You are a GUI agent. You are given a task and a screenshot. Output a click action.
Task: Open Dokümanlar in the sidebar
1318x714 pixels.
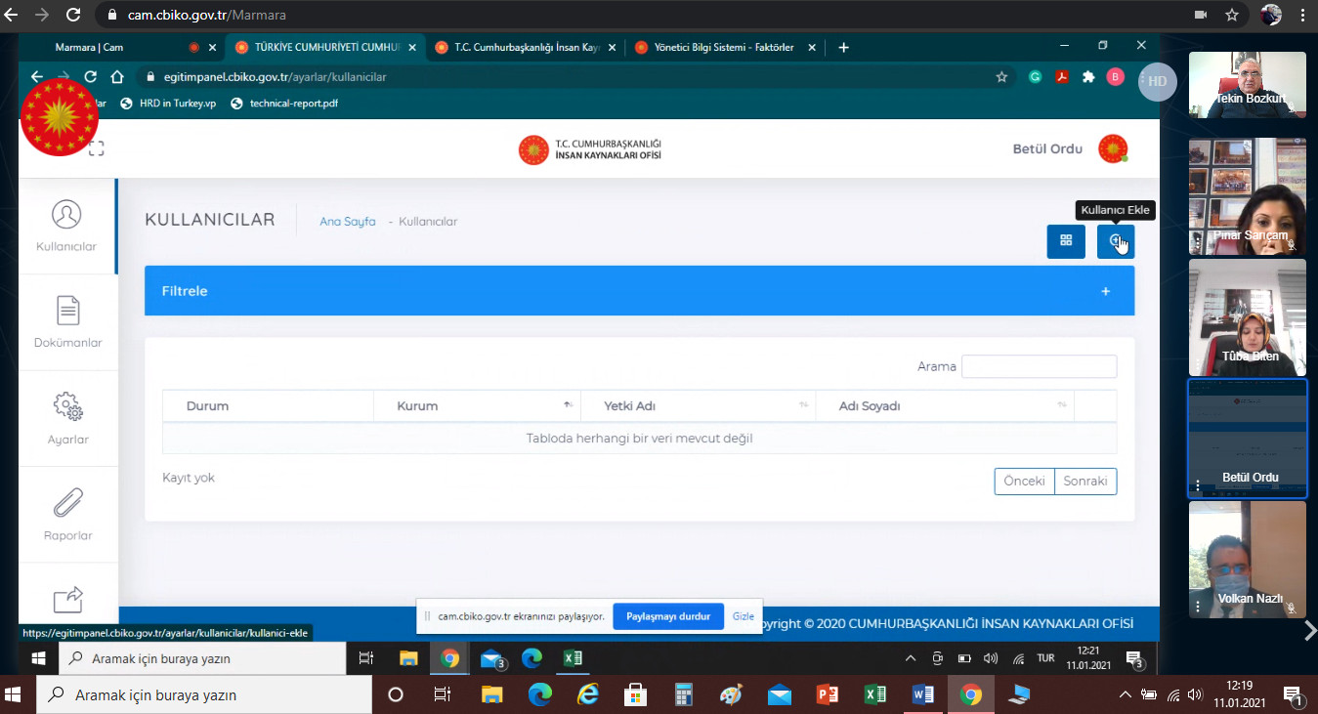pos(67,322)
